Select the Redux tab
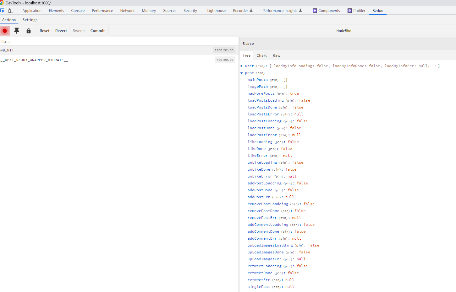 378,11
